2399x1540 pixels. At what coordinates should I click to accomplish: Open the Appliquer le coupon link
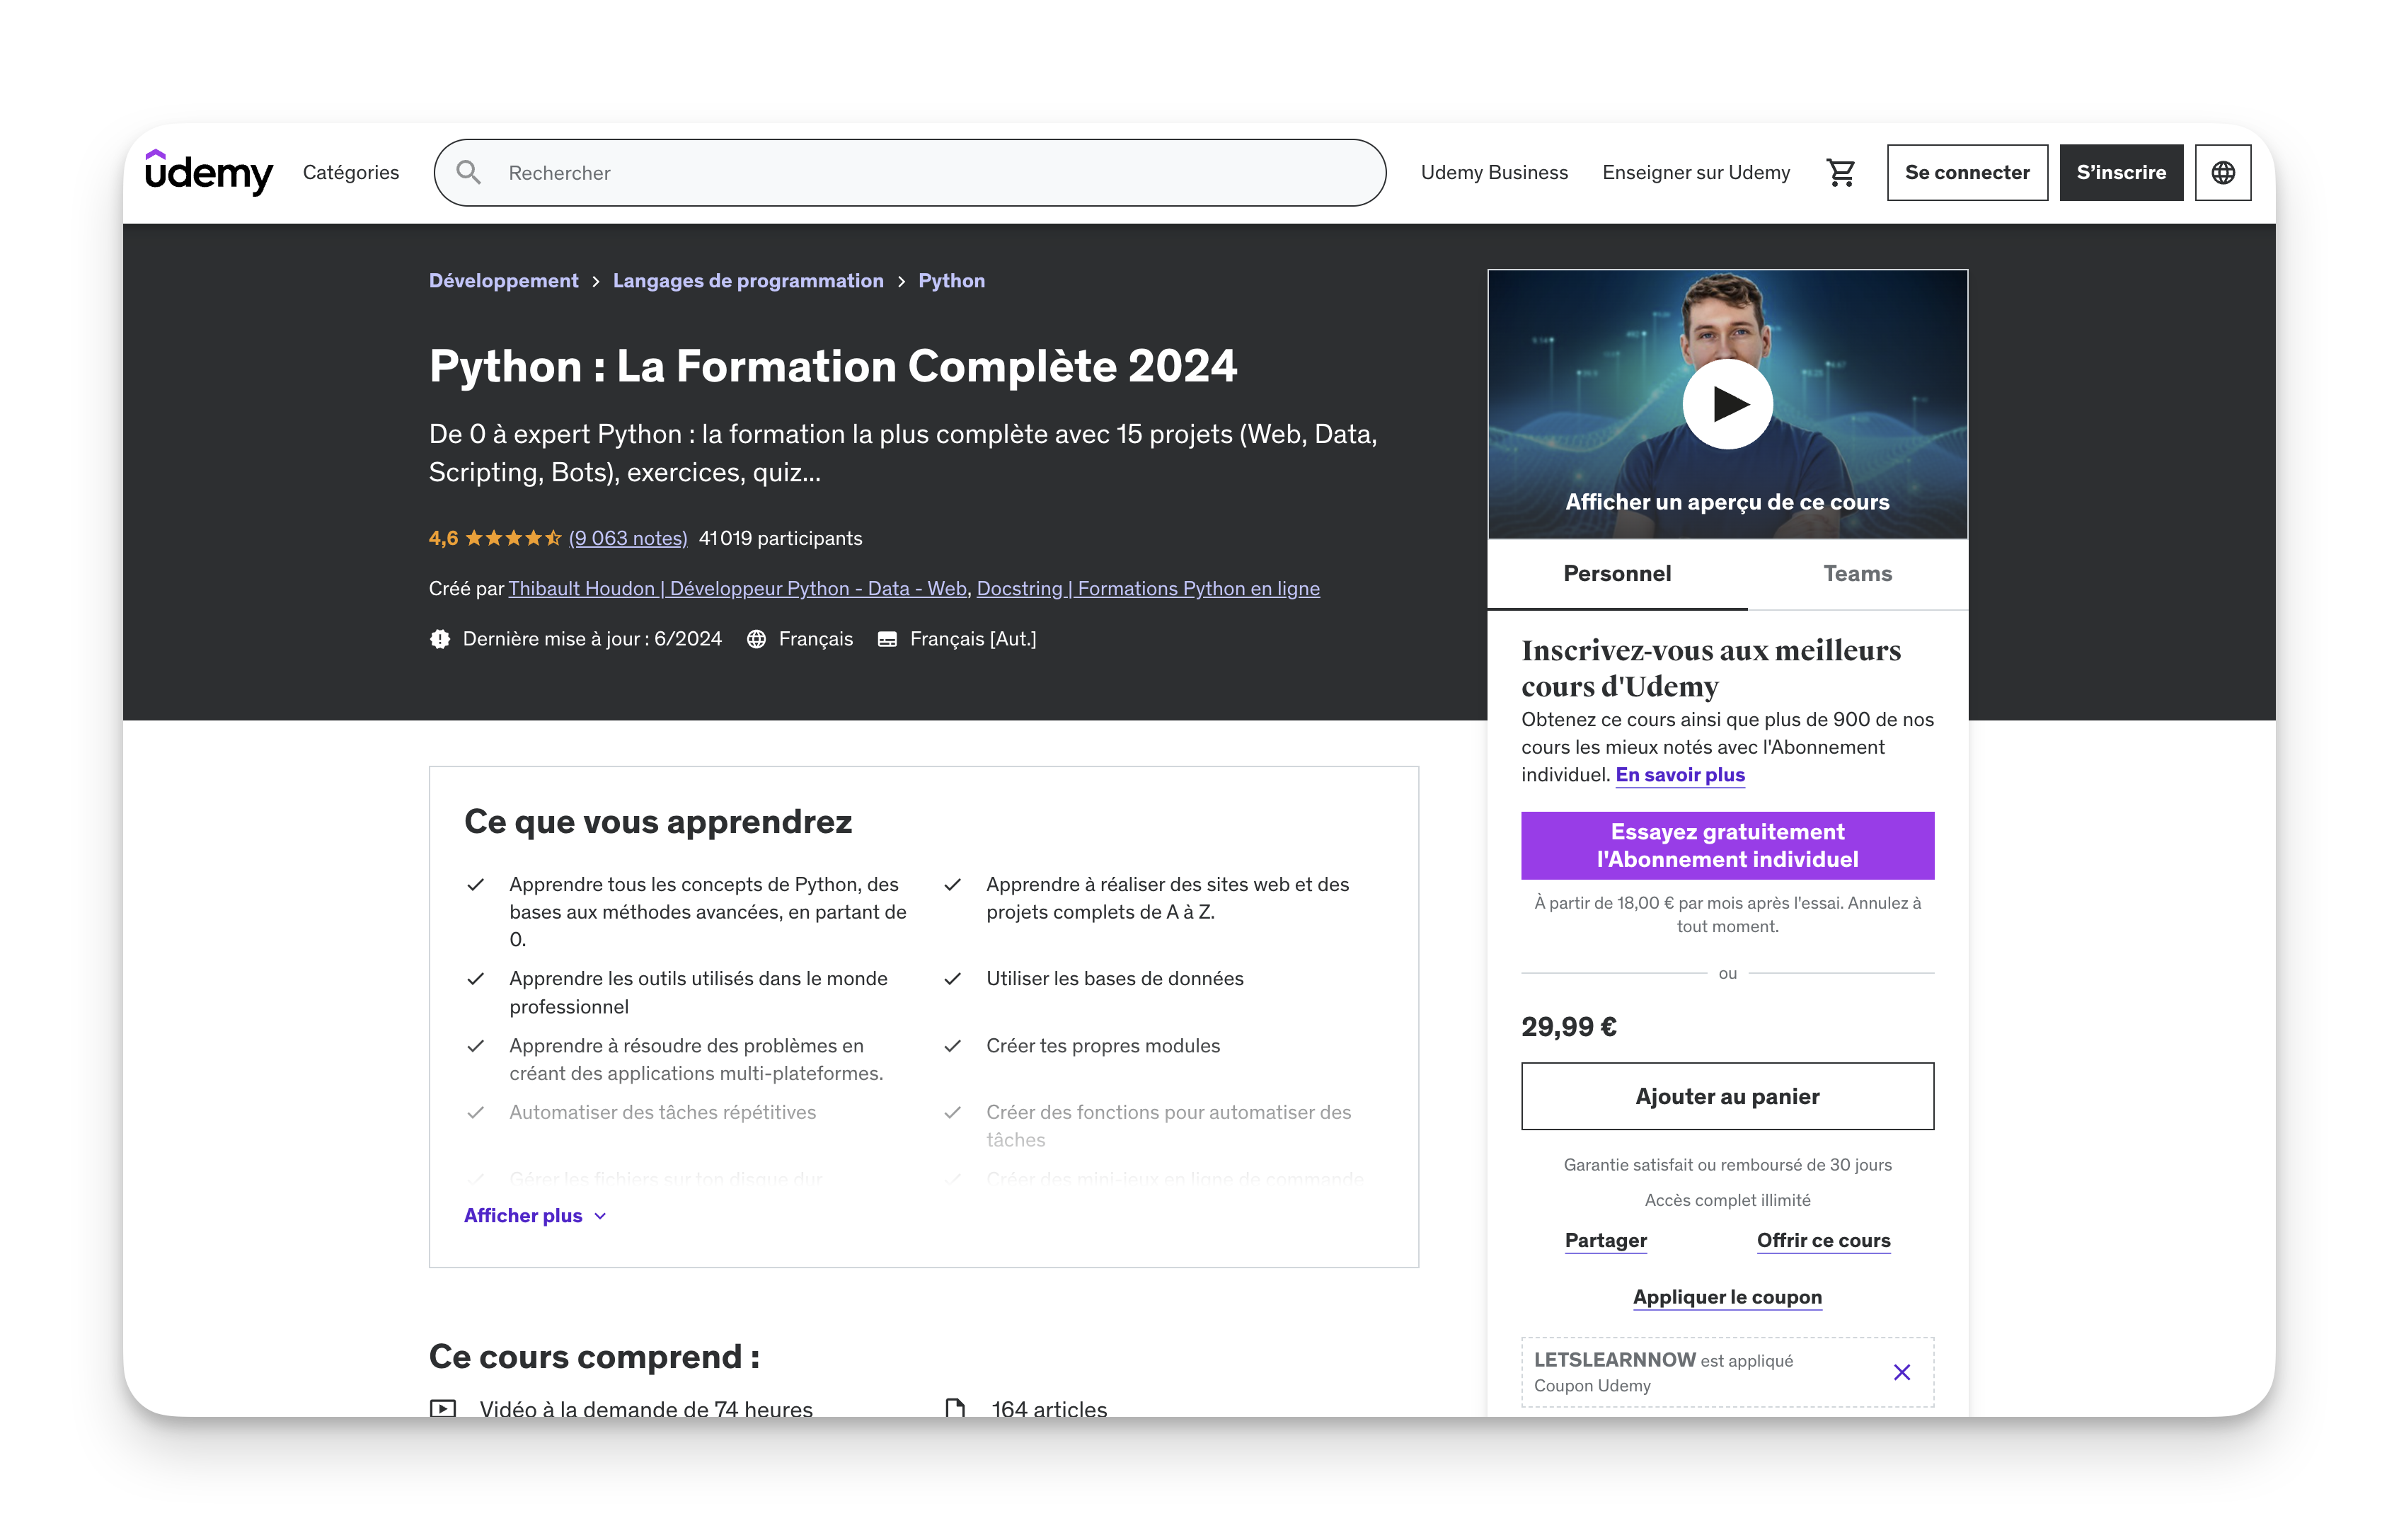1727,1297
